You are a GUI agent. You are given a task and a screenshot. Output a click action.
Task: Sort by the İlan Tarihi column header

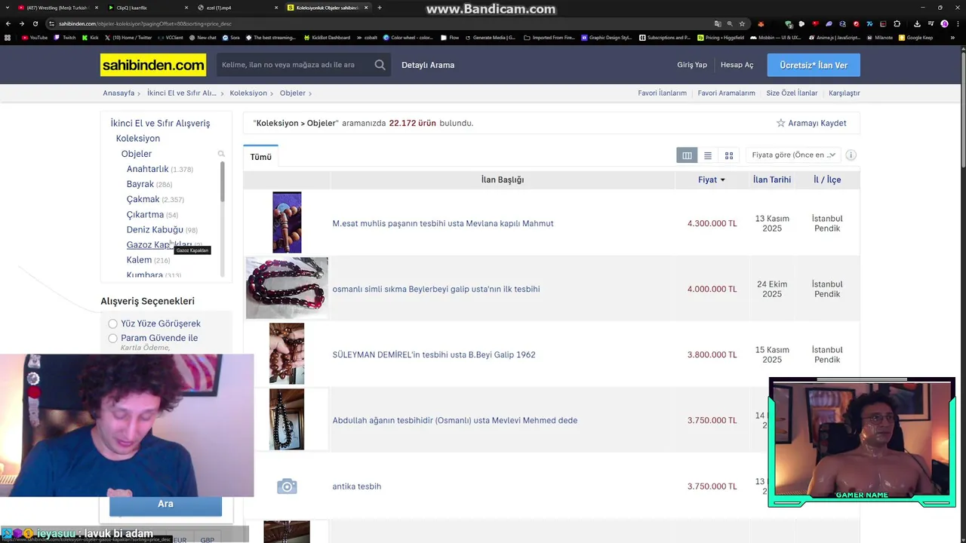pyautogui.click(x=771, y=179)
